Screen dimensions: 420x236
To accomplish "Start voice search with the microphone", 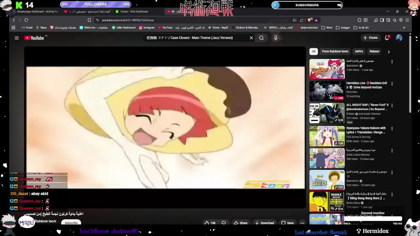I will click(276, 38).
